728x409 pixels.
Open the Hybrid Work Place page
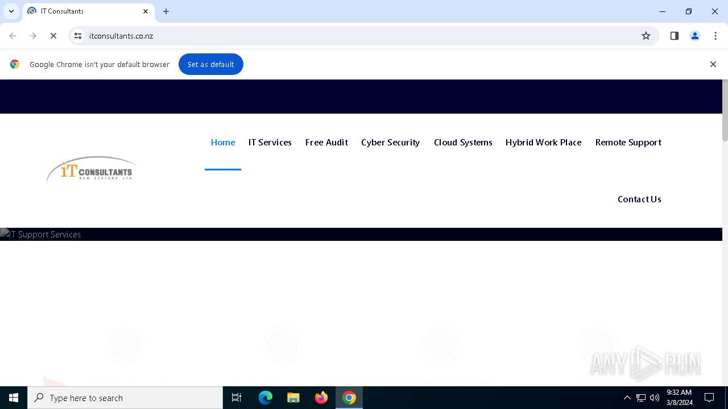[543, 143]
